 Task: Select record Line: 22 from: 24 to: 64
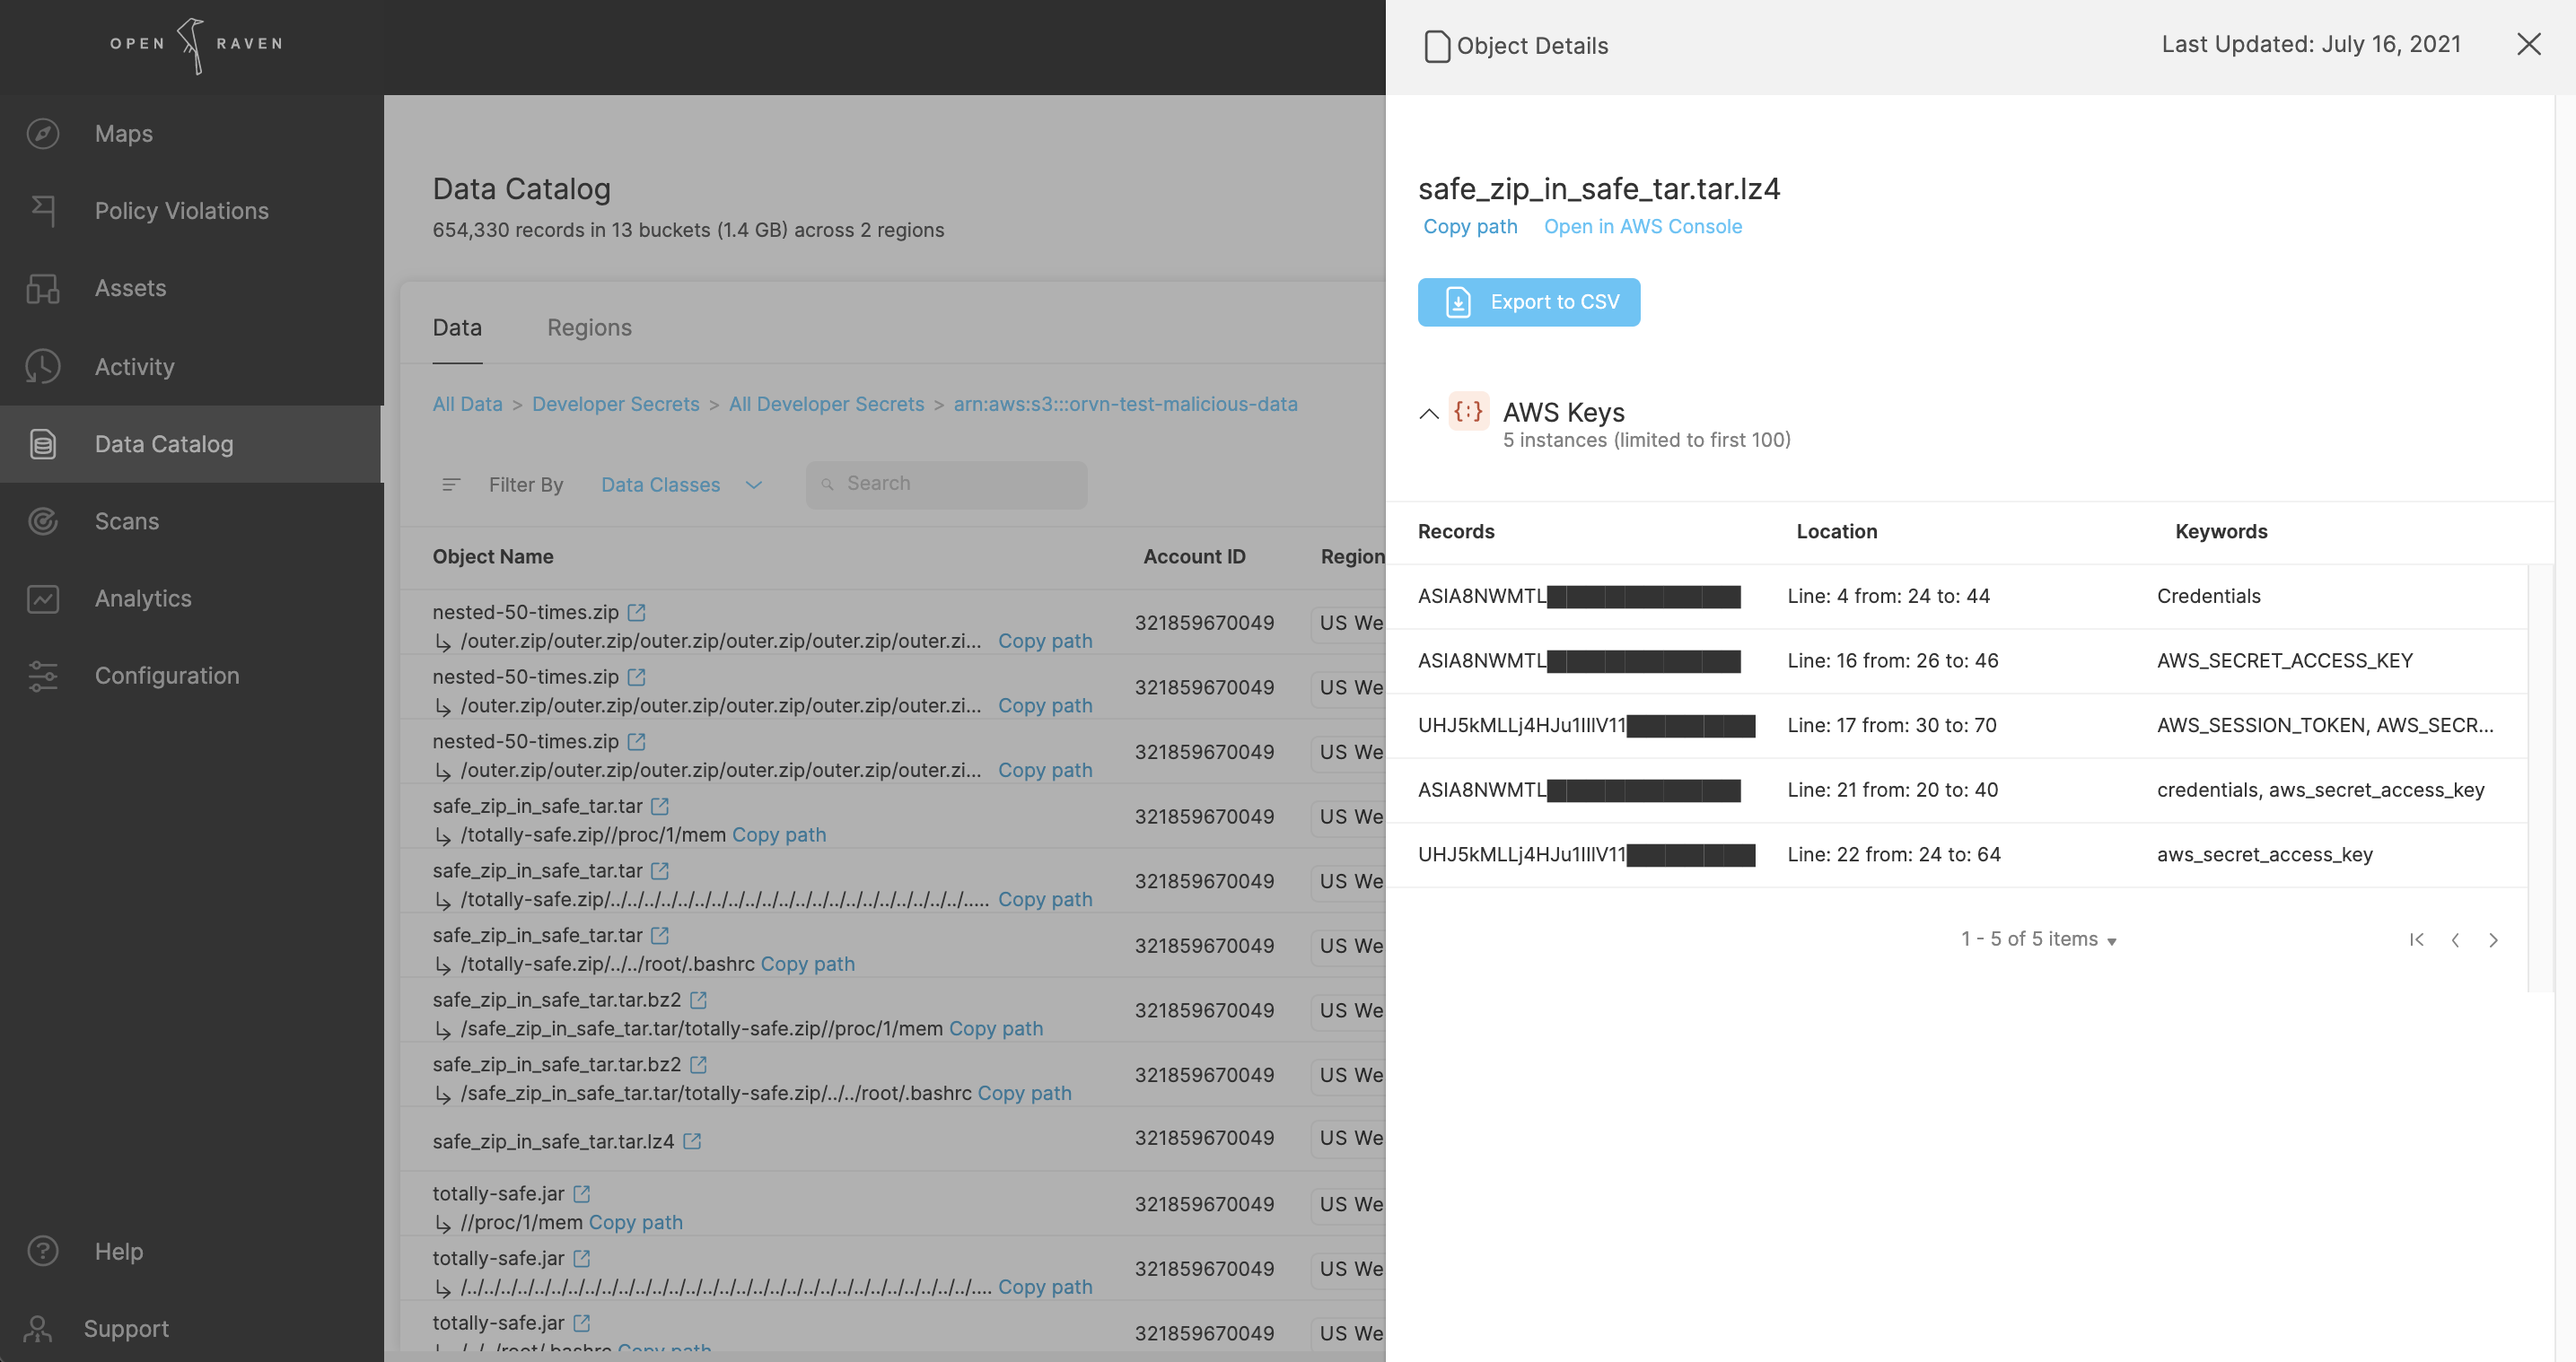(x=1956, y=854)
